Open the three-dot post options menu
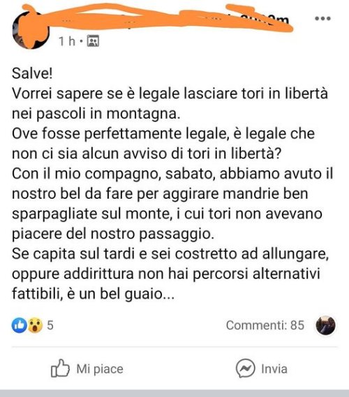 pyautogui.click(x=322, y=18)
